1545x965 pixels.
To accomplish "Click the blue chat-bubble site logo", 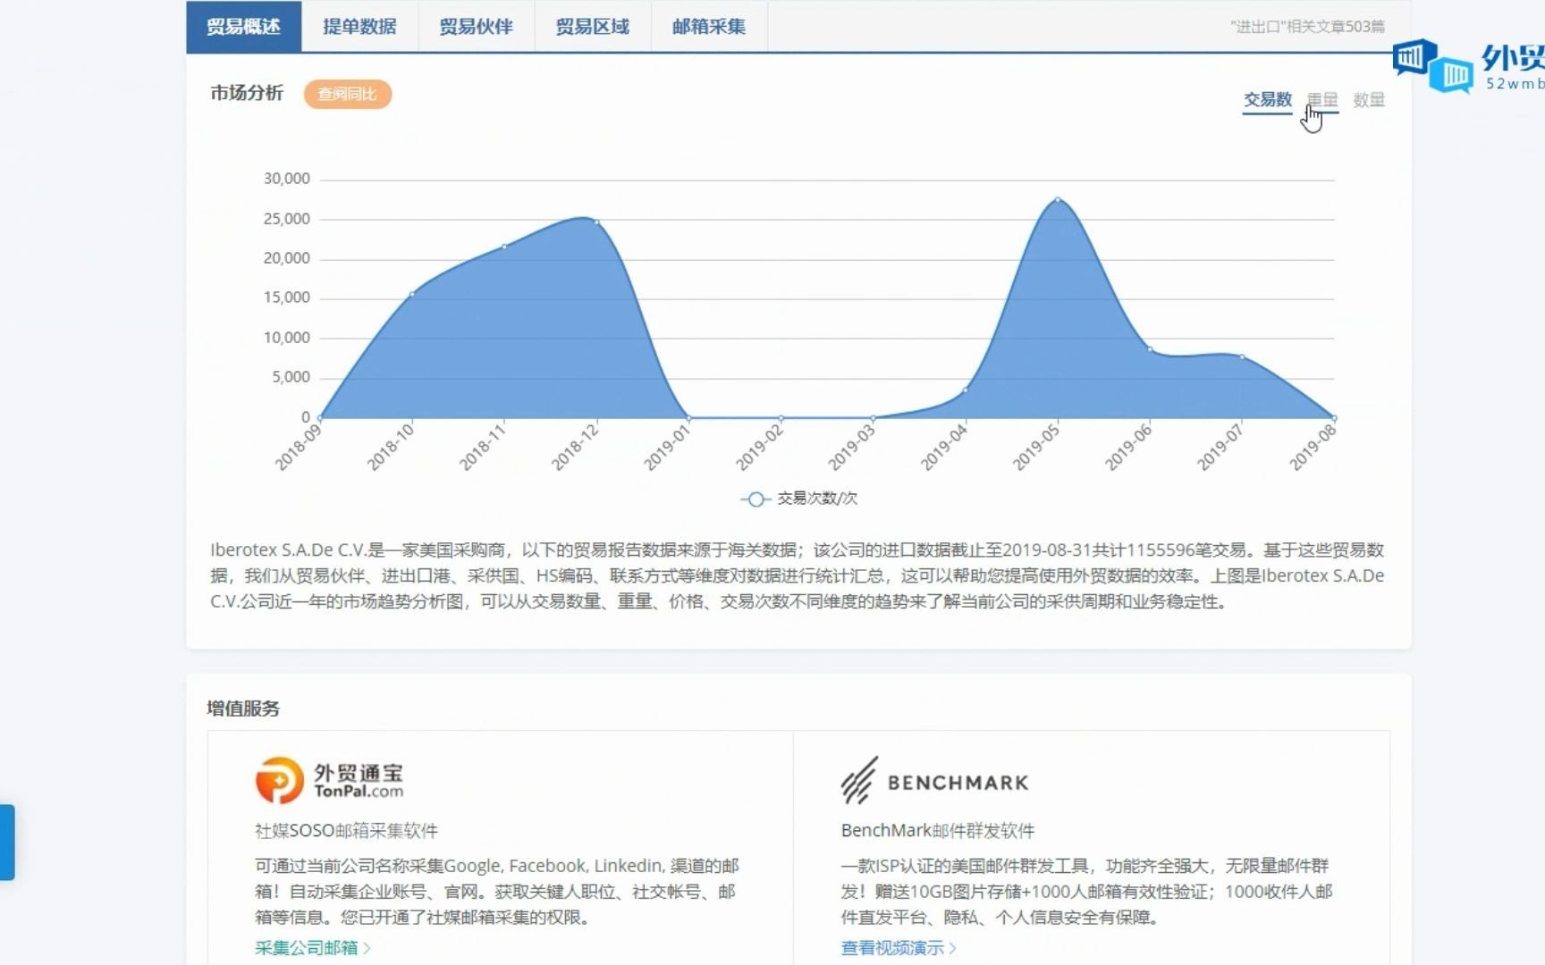I will pos(1431,65).
